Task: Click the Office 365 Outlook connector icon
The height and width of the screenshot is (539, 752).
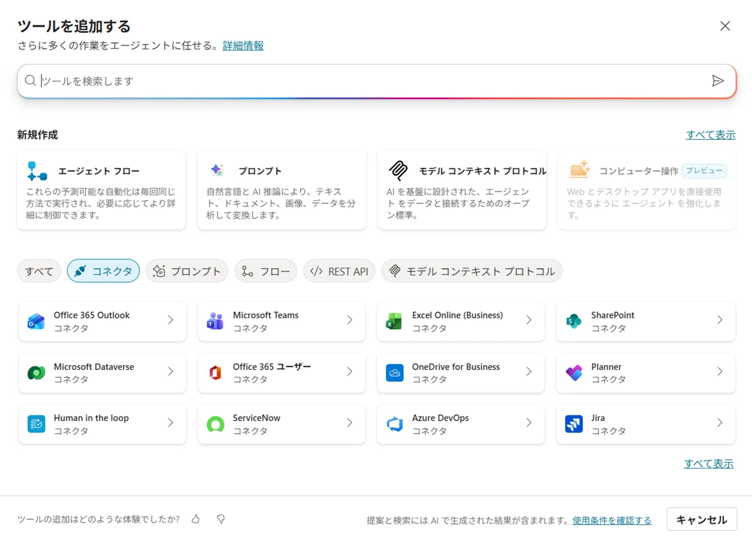Action: [36, 321]
